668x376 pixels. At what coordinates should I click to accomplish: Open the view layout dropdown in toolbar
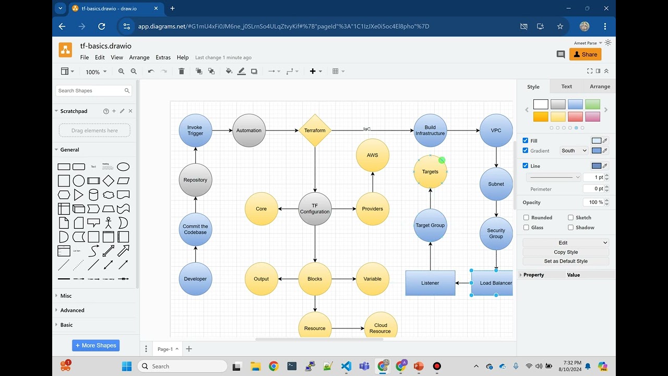(67, 72)
